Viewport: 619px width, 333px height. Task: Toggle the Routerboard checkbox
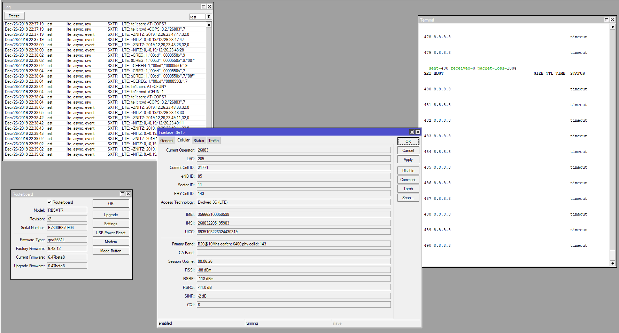point(49,202)
